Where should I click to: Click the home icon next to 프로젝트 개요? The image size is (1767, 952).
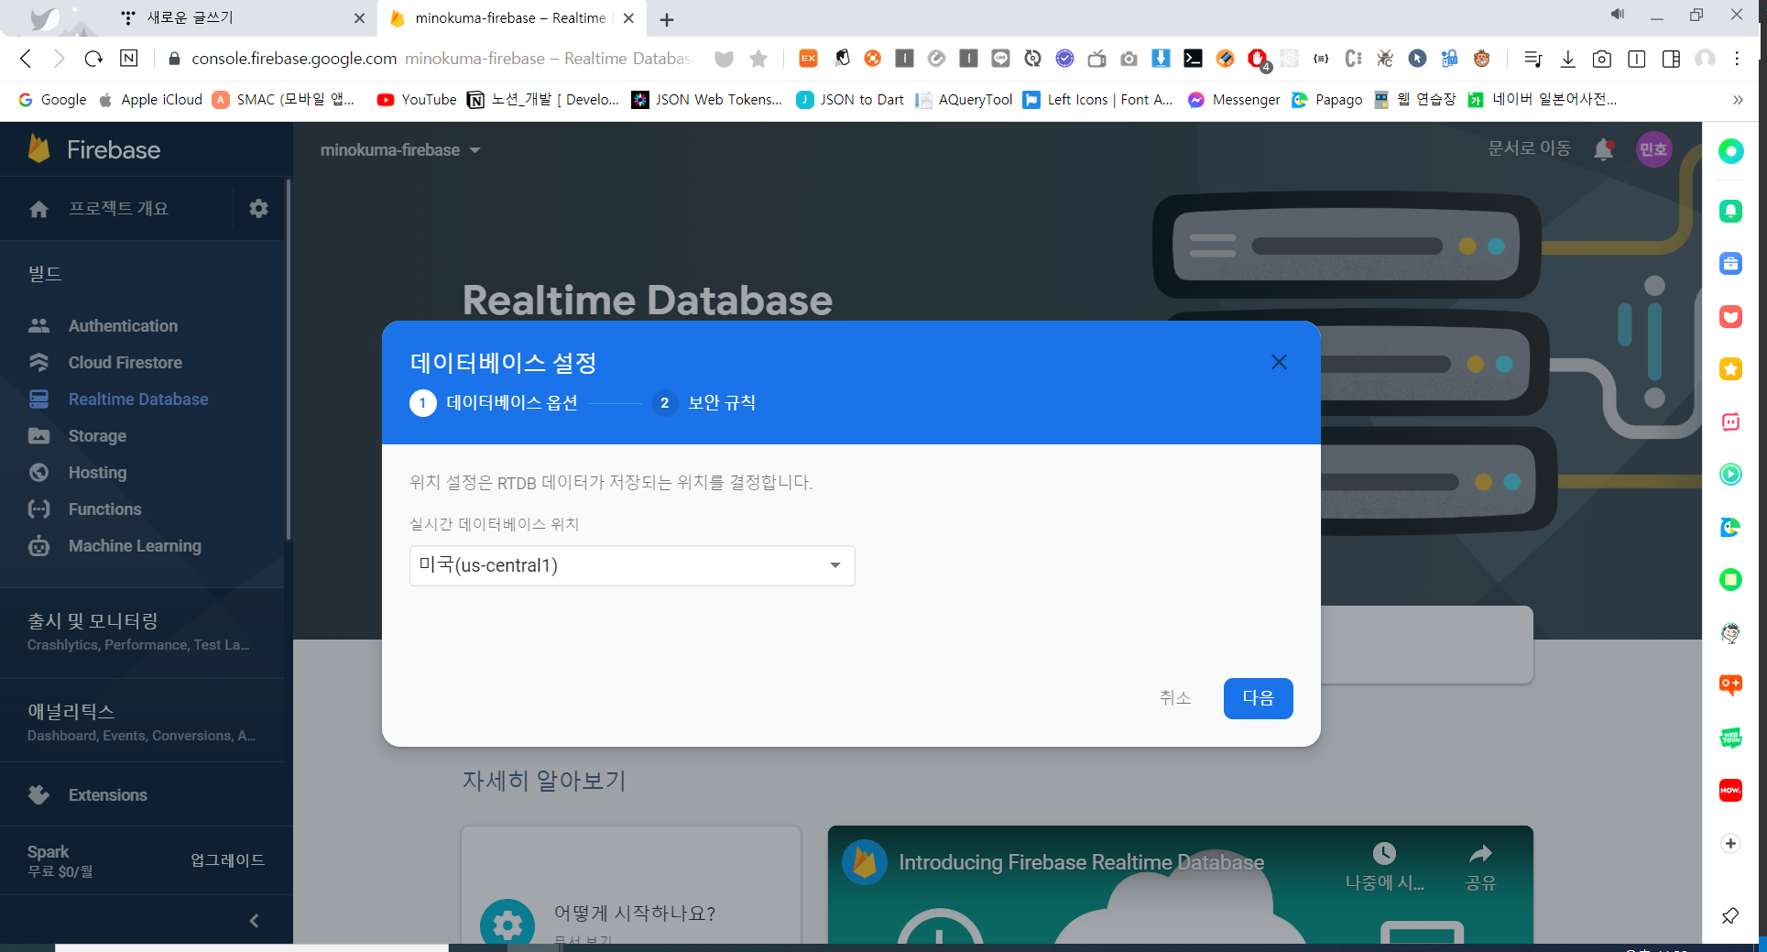(x=38, y=209)
